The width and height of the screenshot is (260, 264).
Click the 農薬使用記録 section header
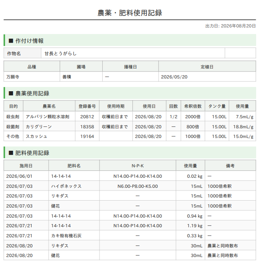click(130, 93)
